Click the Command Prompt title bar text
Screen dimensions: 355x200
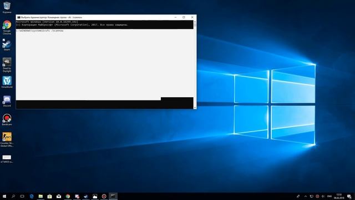(x=52, y=17)
